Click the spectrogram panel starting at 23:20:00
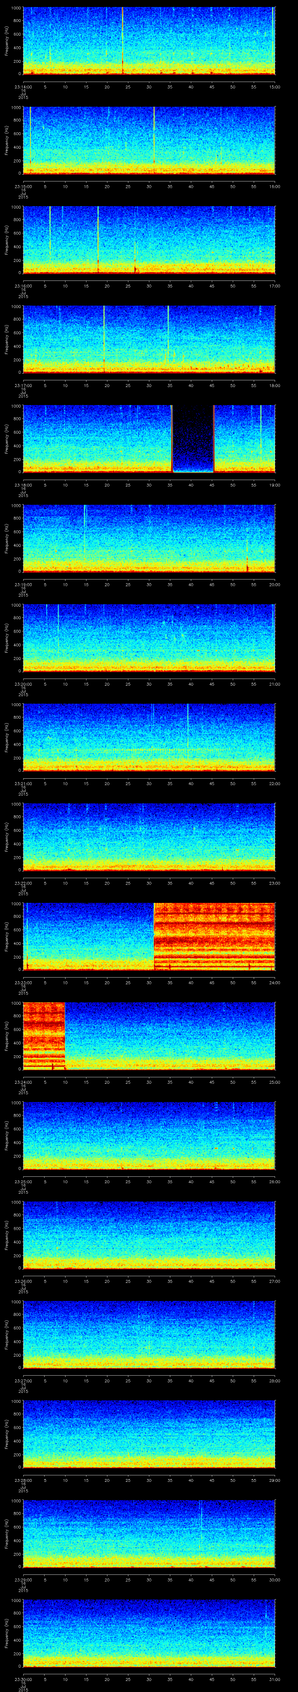 (x=149, y=638)
